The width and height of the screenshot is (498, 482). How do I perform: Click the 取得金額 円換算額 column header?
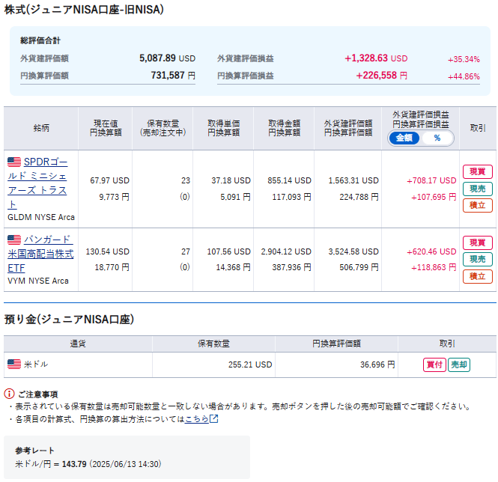click(x=284, y=128)
